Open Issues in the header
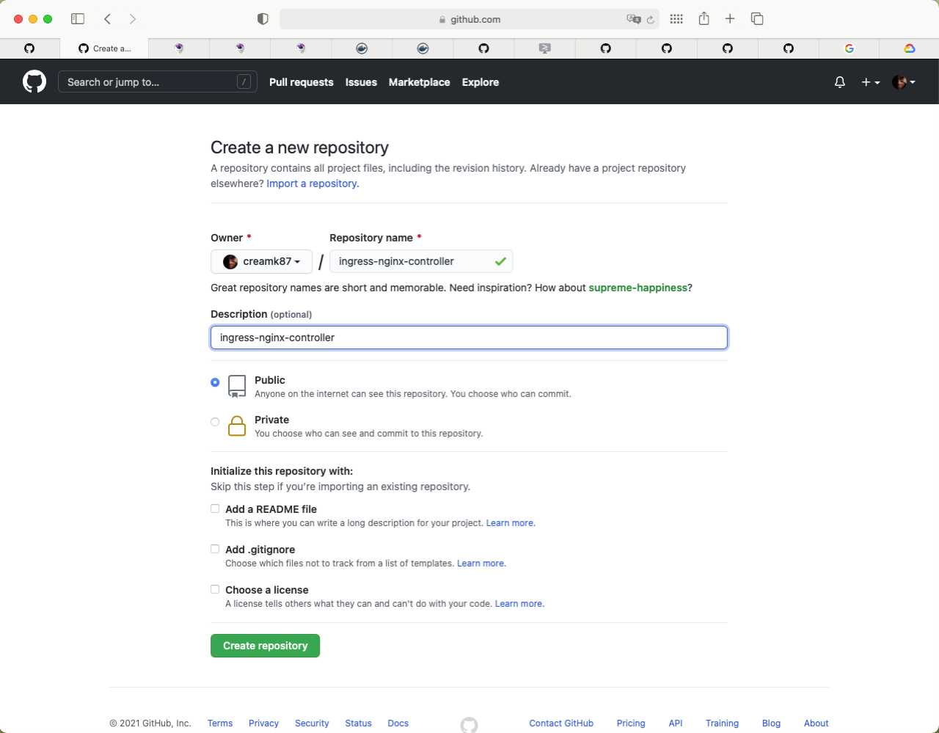Screen dimensions: 939x733 (361, 82)
